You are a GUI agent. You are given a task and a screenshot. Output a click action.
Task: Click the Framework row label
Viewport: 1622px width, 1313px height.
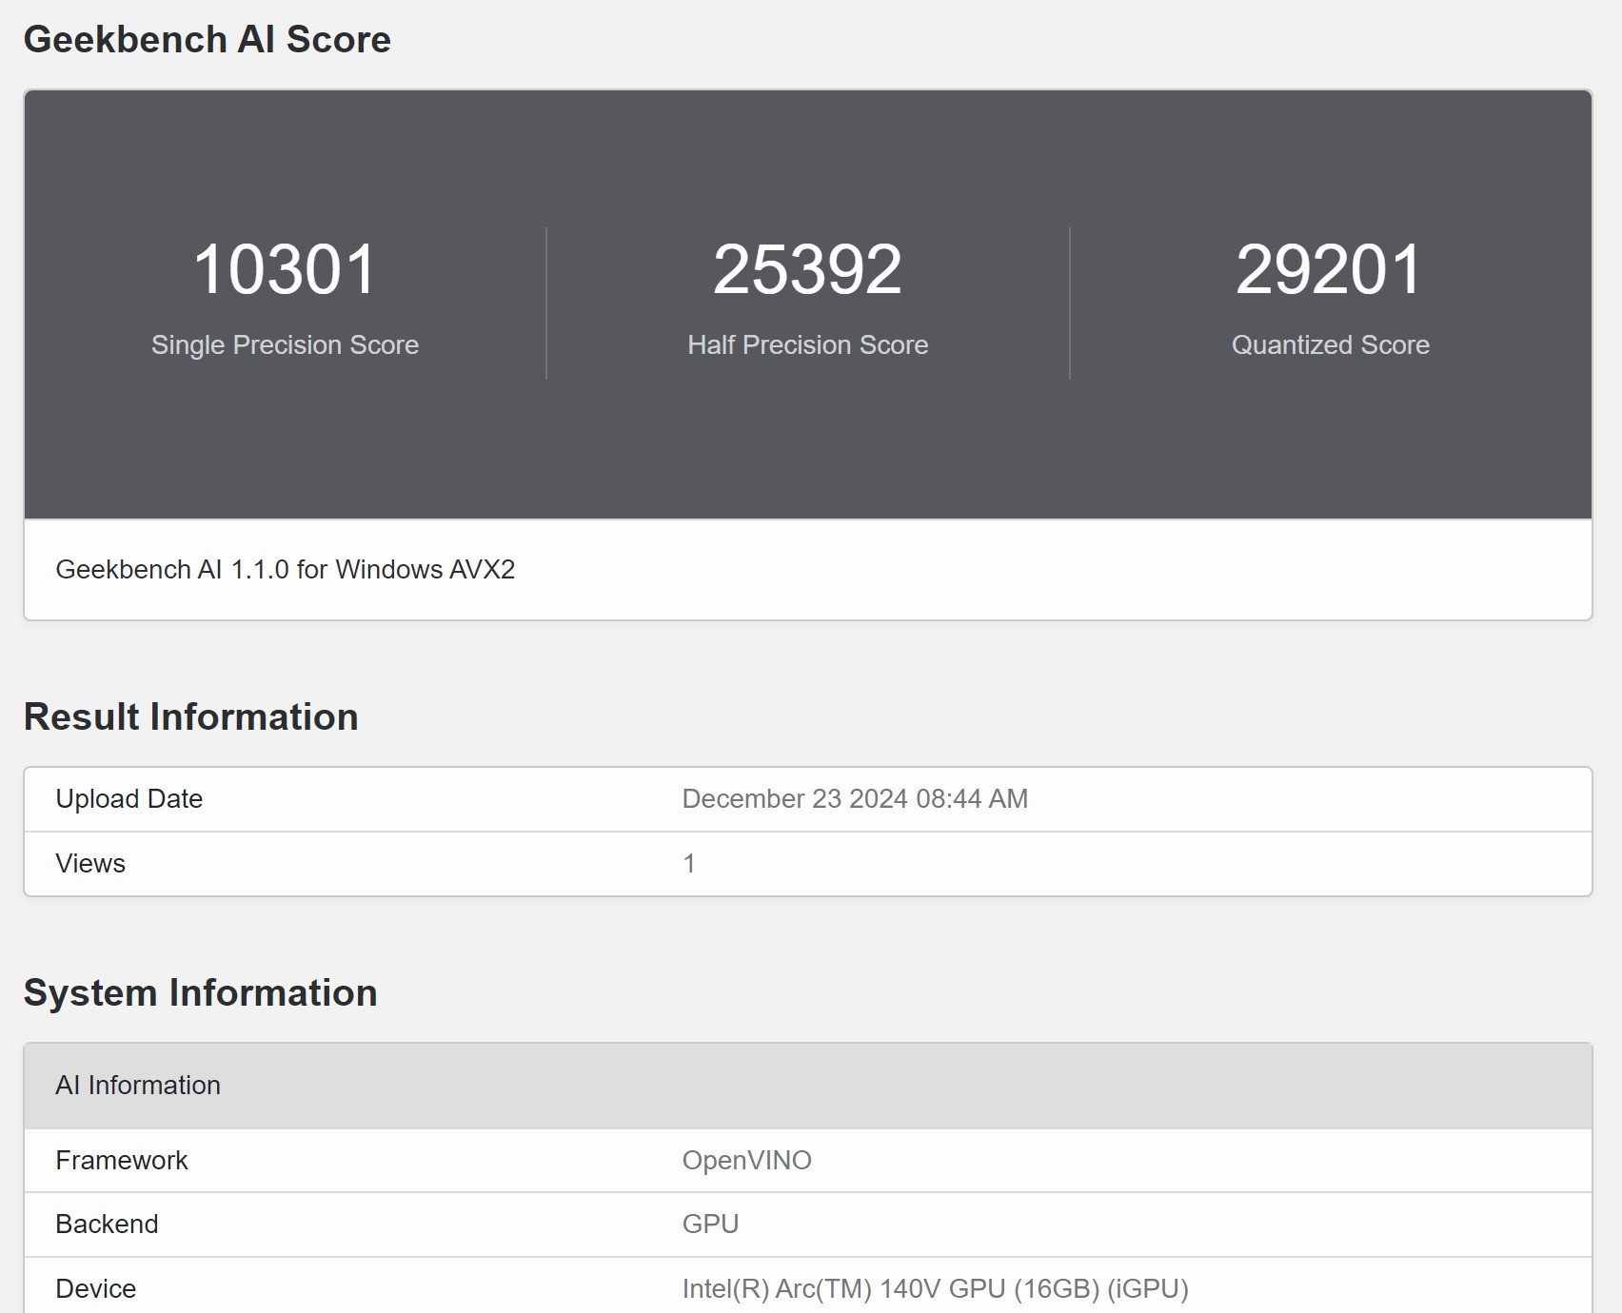click(119, 1160)
